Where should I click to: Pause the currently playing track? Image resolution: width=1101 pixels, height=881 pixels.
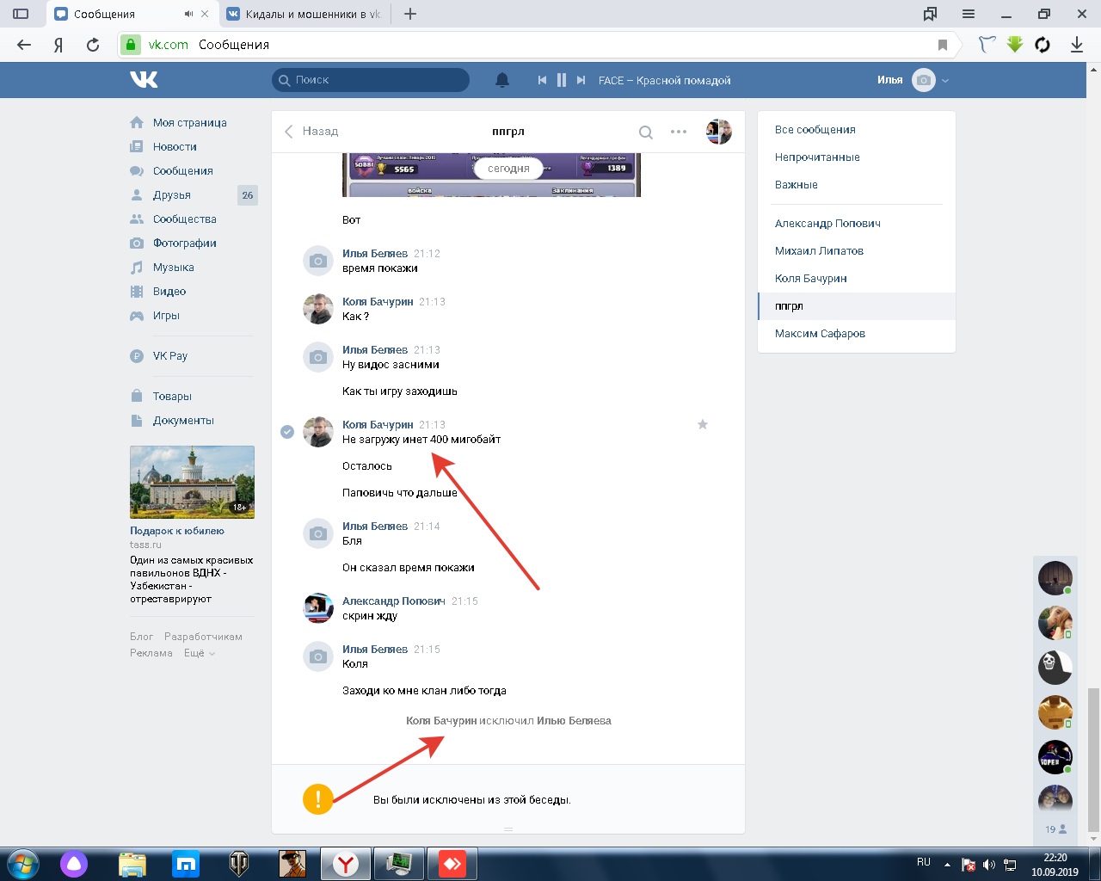click(561, 80)
